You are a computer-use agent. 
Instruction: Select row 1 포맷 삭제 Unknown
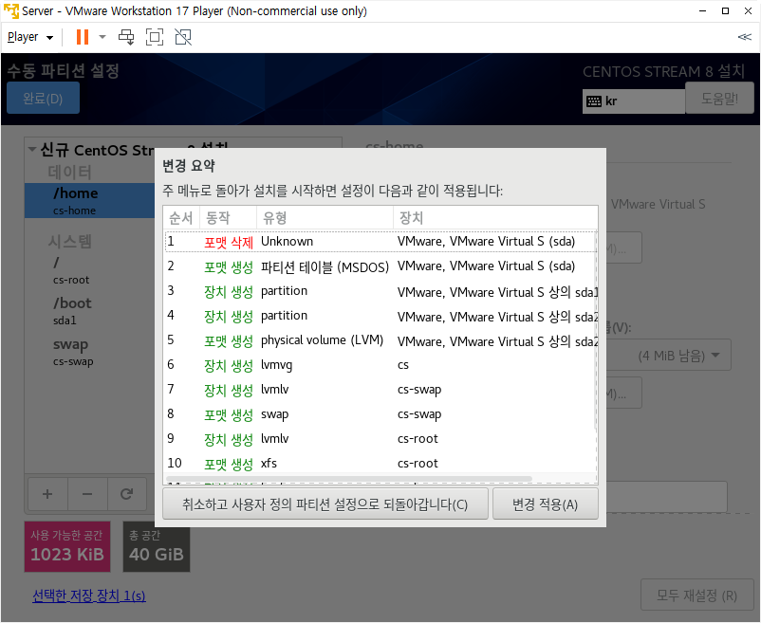380,242
